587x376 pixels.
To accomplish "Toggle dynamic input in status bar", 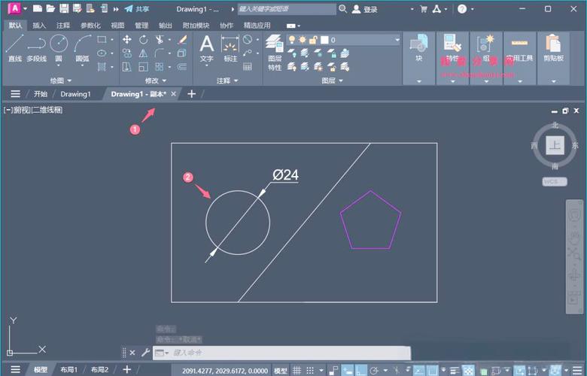I will click(x=348, y=371).
